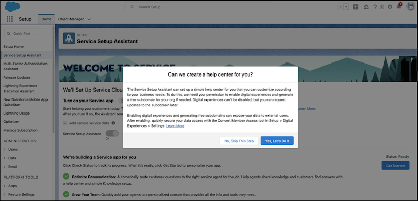This screenshot has width=418, height=201.
Task: Open the user profile avatar
Action: (x=411, y=7)
